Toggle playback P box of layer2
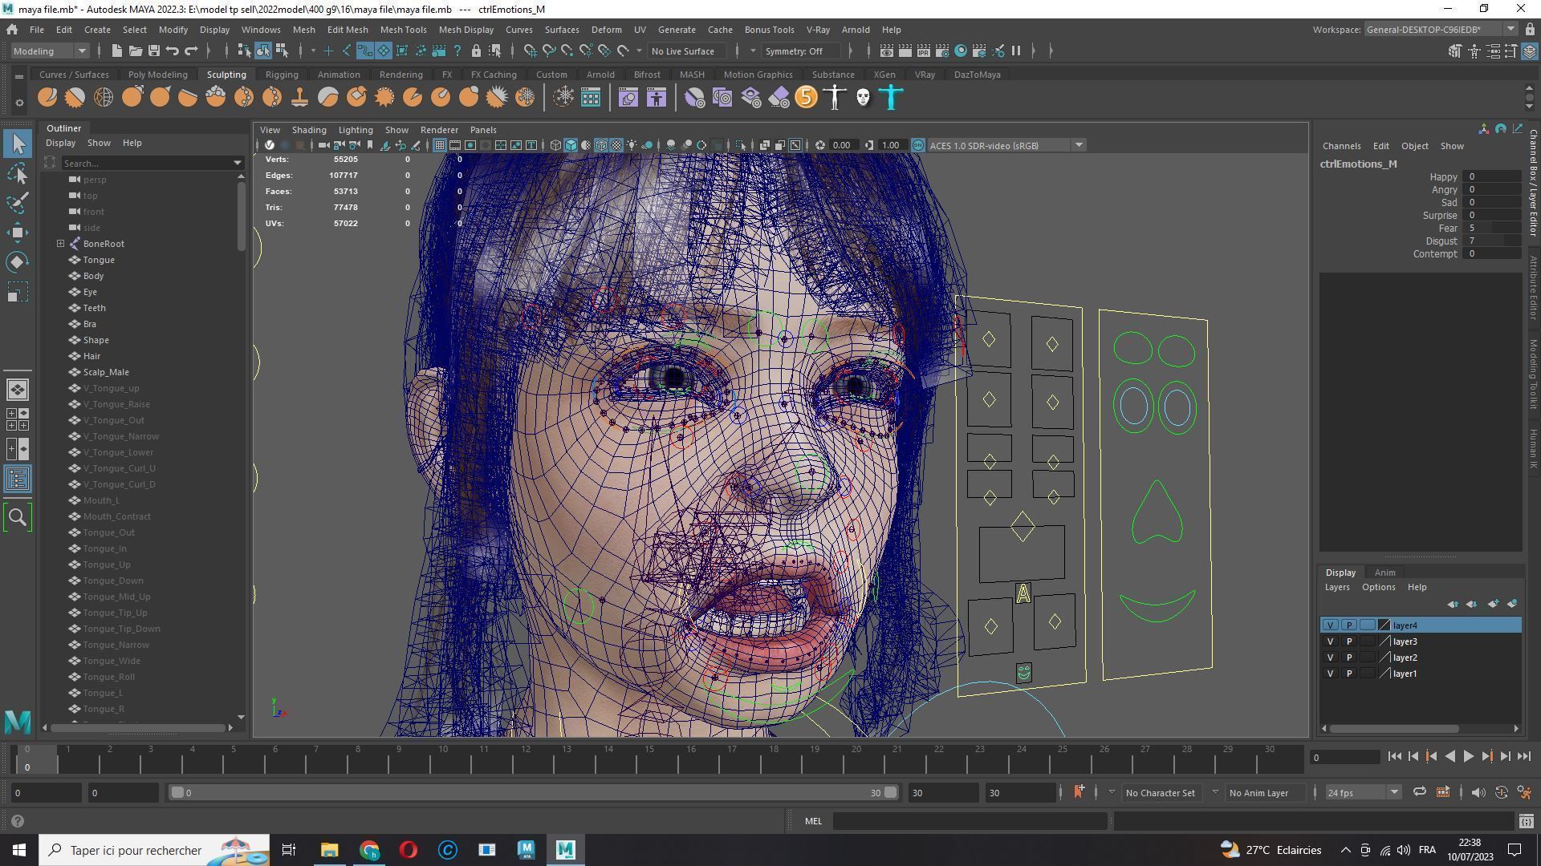The image size is (1541, 866). (x=1349, y=658)
